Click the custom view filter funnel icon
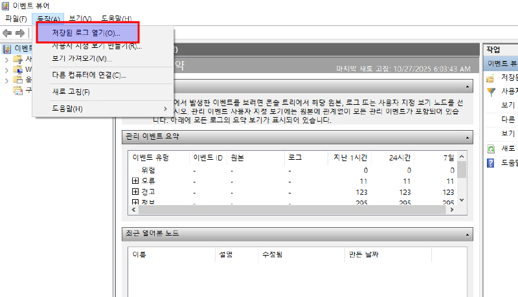518x297 pixels. coord(491,92)
